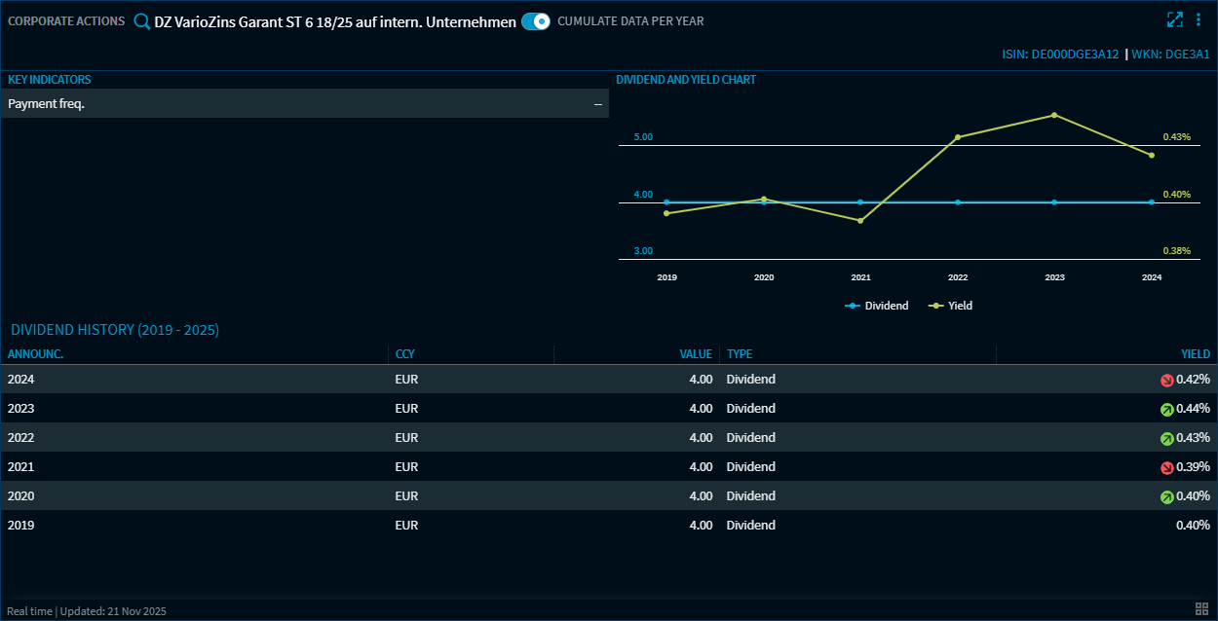This screenshot has height=621, width=1218.
Task: Sort table by Value column header
Action: 696,354
